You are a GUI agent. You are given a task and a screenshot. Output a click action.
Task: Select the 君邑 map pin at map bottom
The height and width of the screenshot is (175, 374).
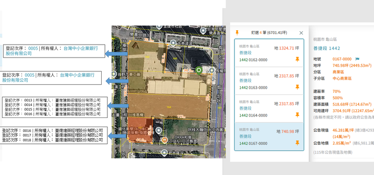pos(164,153)
